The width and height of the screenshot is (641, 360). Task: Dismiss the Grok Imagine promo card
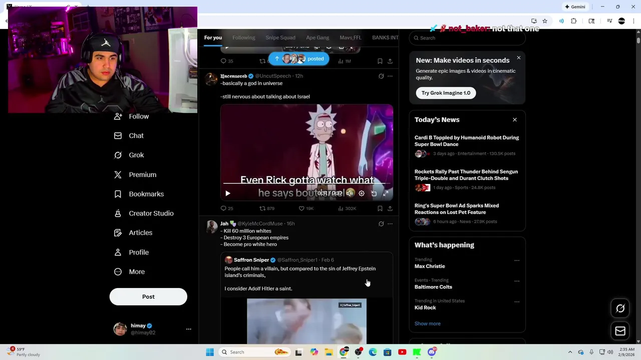point(519,58)
